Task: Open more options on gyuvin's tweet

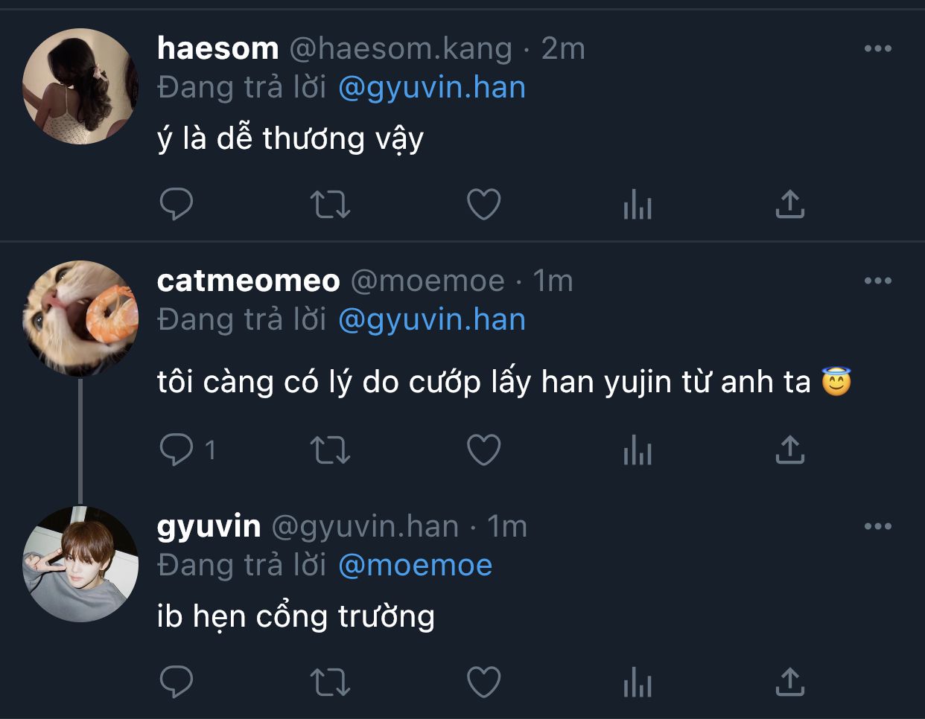Action: (x=878, y=526)
